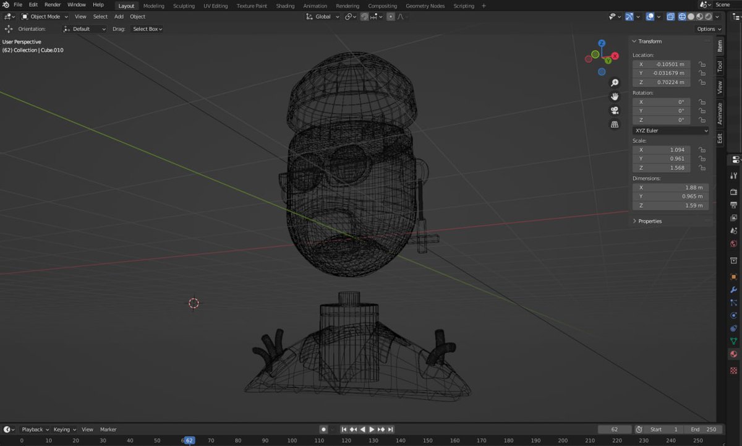Toggle auto keying record button

[323, 429]
